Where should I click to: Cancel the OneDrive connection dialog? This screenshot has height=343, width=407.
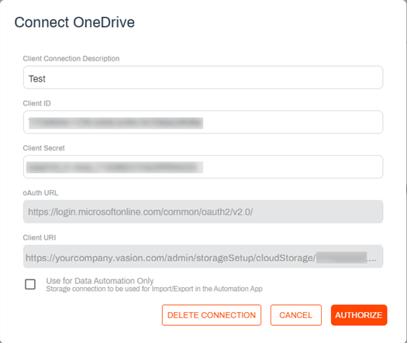(x=296, y=315)
